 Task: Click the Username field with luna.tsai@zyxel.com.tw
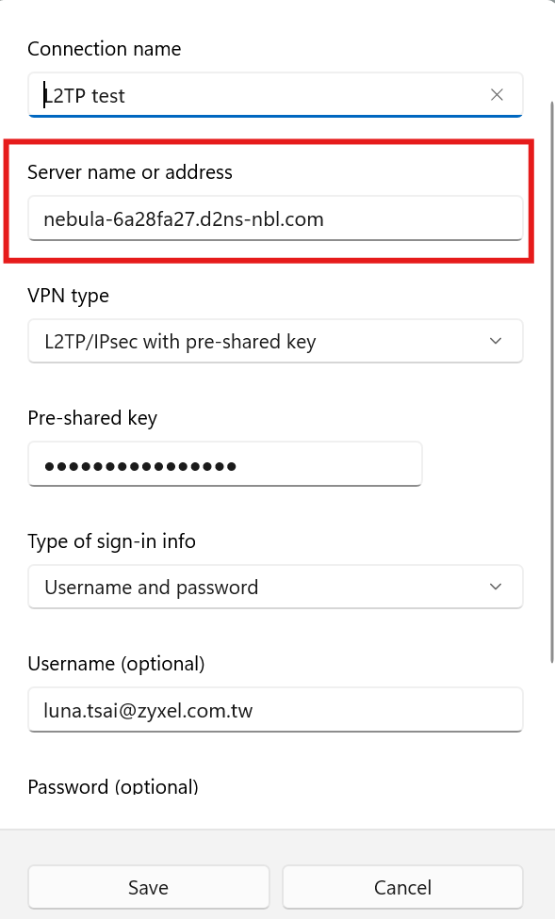(x=275, y=710)
